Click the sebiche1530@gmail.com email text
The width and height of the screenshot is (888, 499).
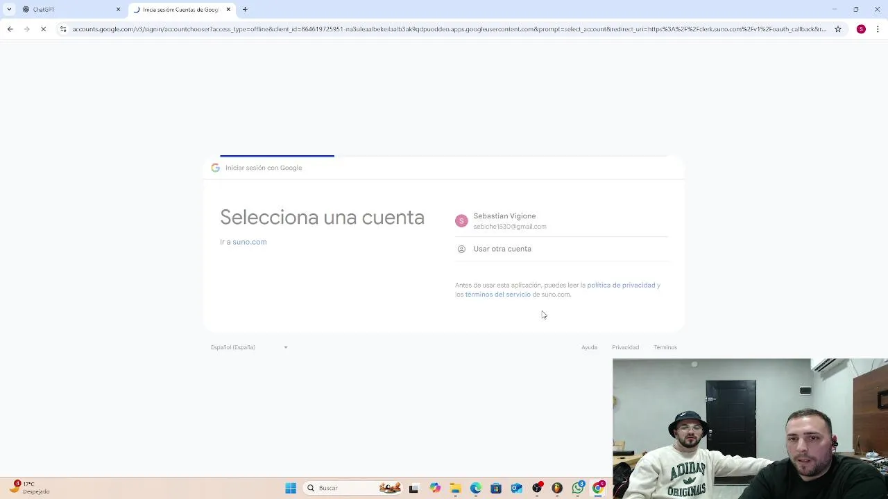[510, 227]
